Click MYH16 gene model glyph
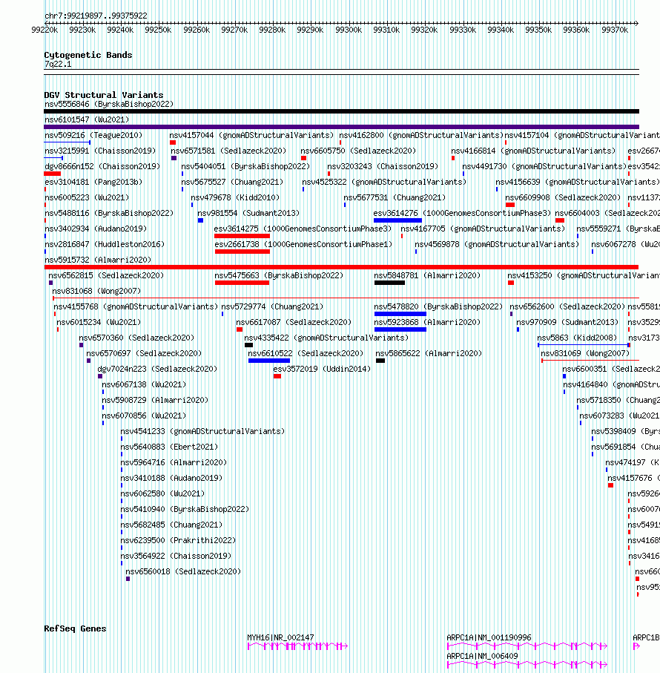Screen dimensions: 660x673 [297, 646]
